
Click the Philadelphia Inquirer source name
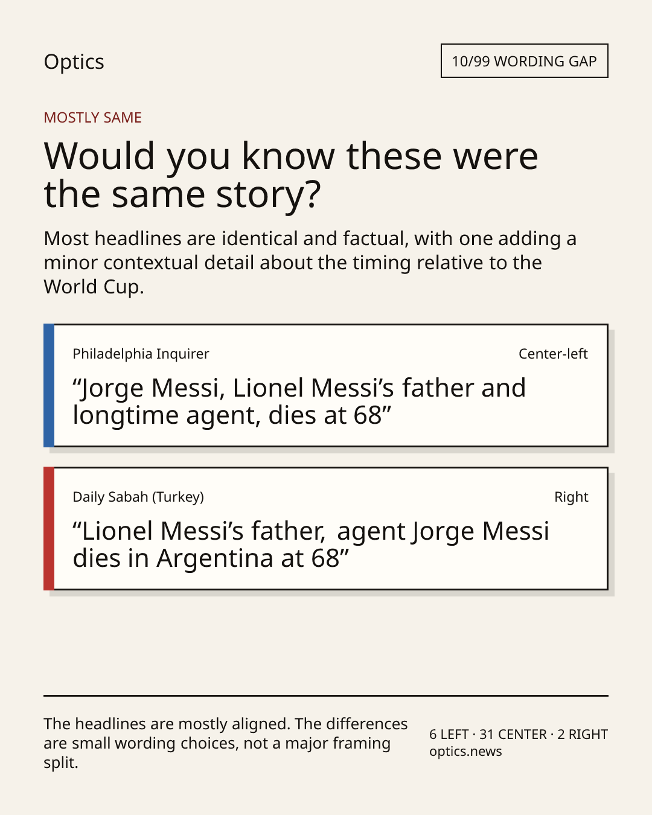pos(141,354)
